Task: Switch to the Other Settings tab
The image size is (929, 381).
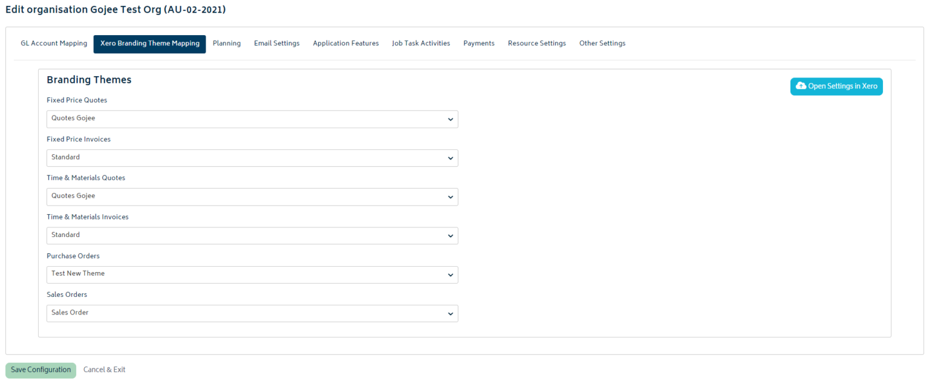Action: pos(602,43)
